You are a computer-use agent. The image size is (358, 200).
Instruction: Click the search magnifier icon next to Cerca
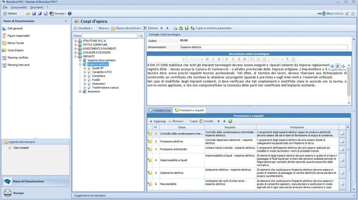coord(140,36)
